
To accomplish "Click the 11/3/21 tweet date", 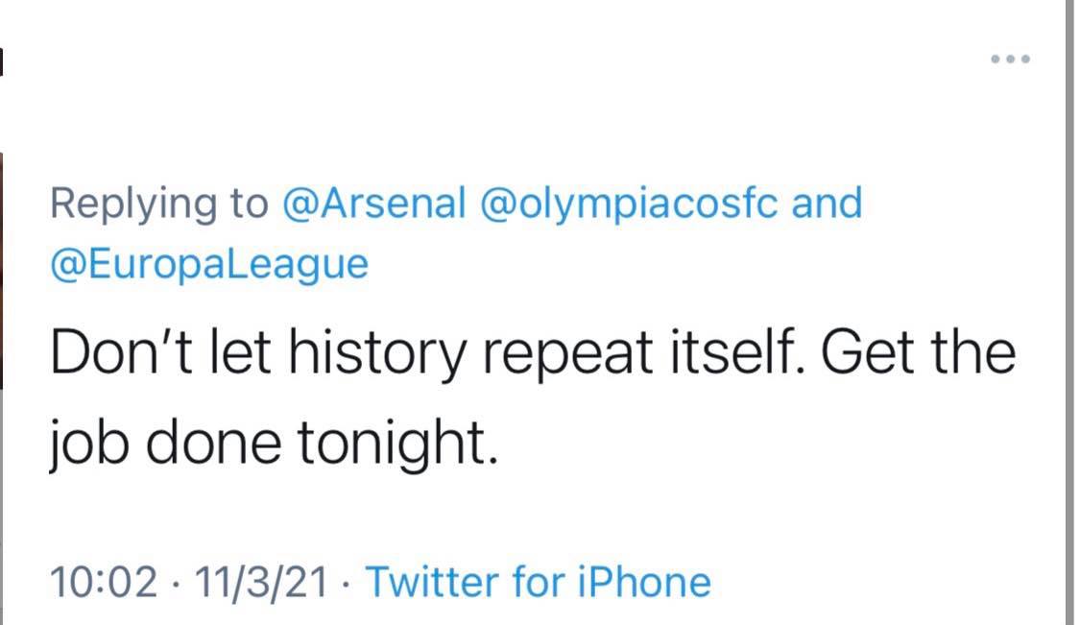I will tap(260, 582).
